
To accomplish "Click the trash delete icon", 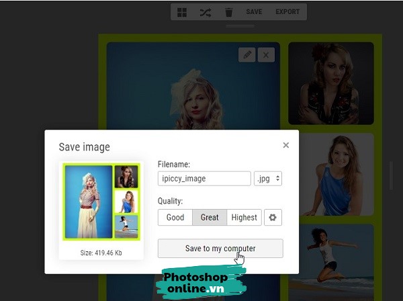I will tap(228, 12).
